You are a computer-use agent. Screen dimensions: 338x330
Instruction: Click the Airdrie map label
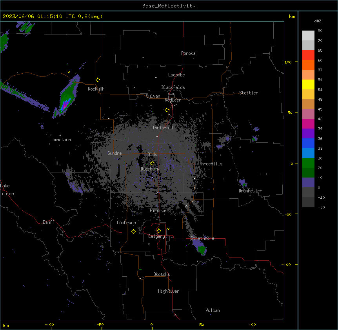[158, 210]
